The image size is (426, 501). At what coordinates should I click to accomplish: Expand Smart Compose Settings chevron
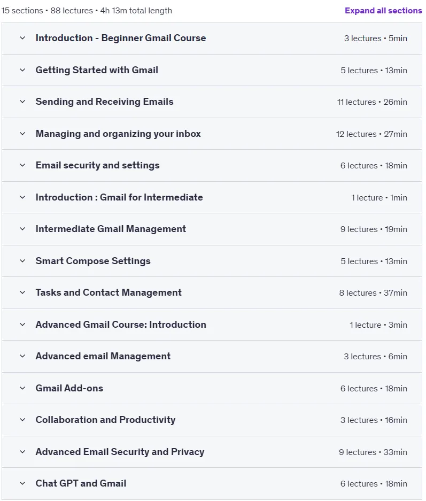(22, 261)
